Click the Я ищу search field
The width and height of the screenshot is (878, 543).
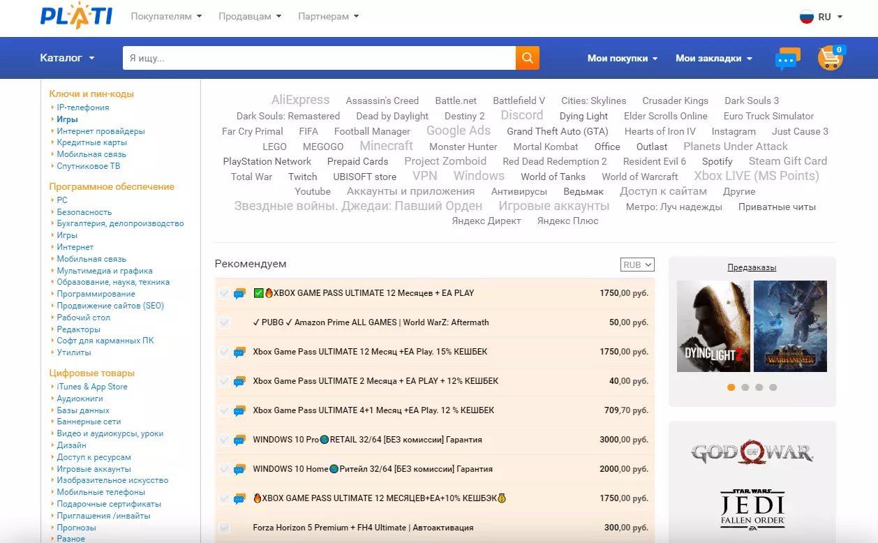click(x=319, y=58)
